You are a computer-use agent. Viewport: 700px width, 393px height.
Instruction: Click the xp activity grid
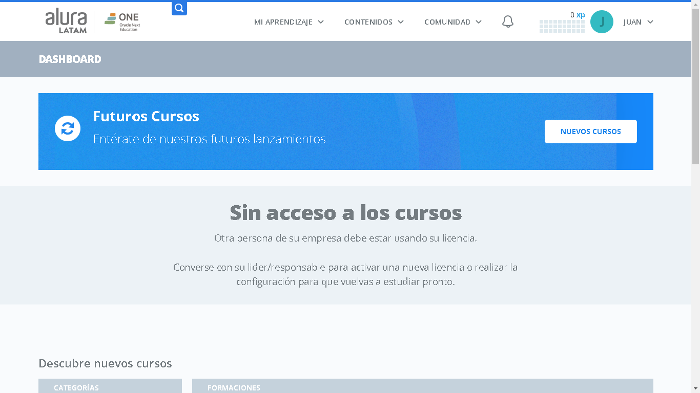(x=562, y=27)
